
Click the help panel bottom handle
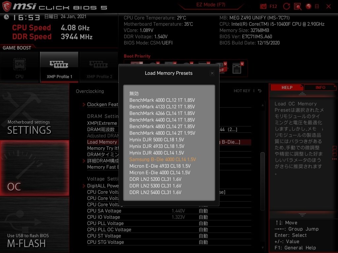pos(302,214)
